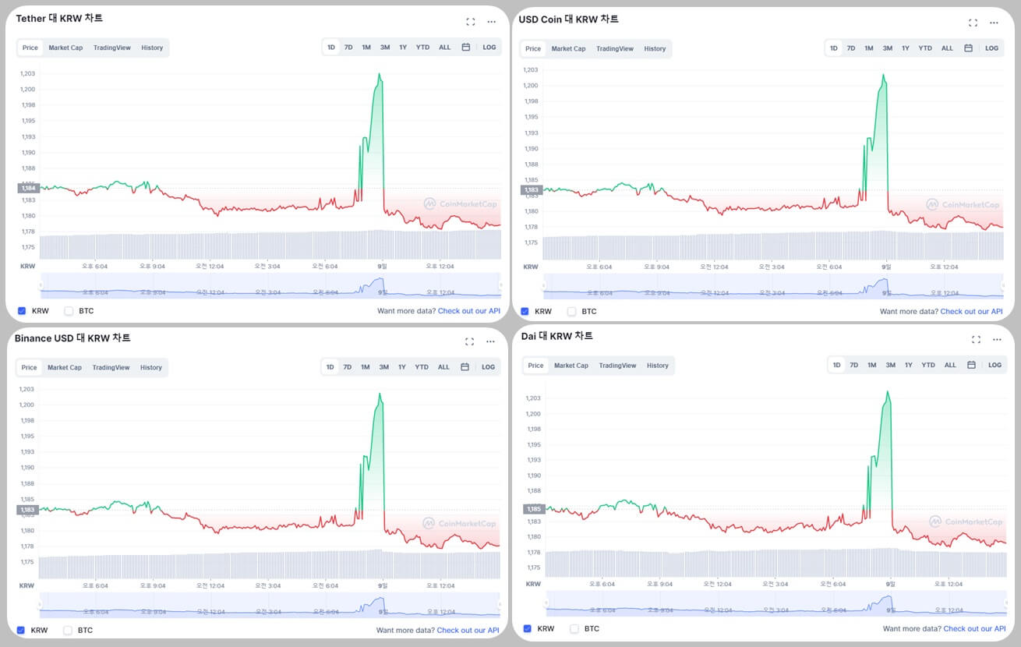Screen dimensions: 1021x647
Task: Switch to Market Cap tab on USD Coin chart
Action: (x=568, y=48)
